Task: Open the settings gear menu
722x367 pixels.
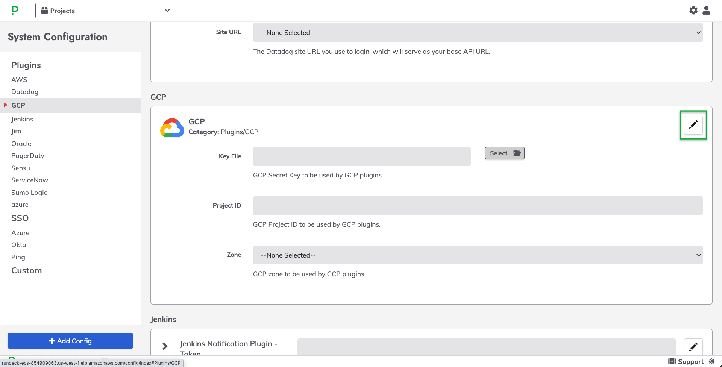Action: [x=693, y=11]
